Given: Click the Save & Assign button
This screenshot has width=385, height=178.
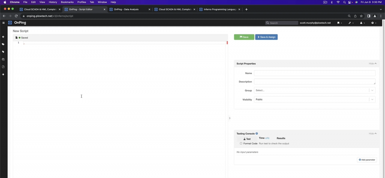Looking at the screenshot, I should tap(267, 37).
